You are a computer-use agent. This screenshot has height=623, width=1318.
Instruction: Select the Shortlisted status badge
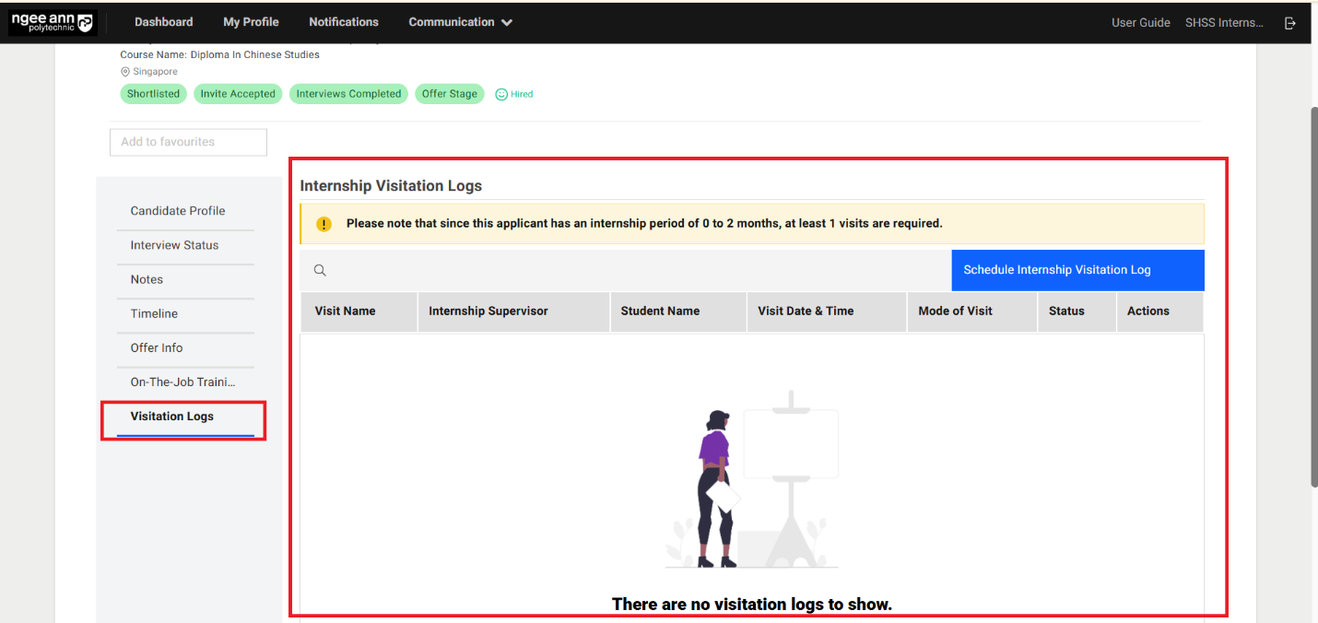(153, 93)
